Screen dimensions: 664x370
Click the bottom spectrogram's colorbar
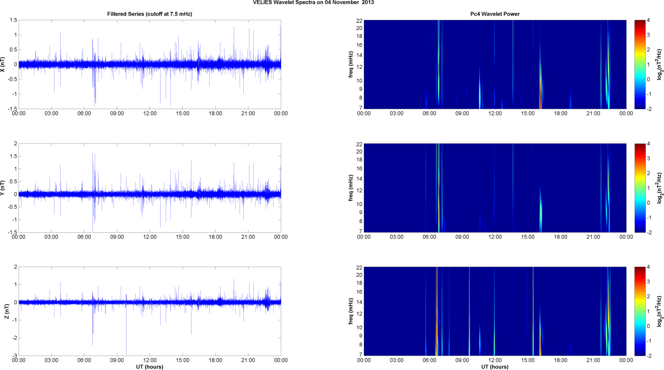point(640,311)
